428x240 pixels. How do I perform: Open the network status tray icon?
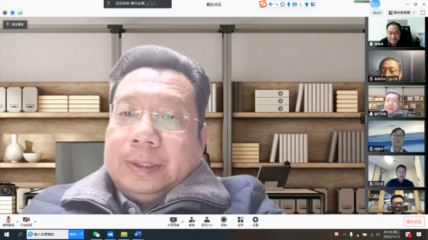[x=372, y=234]
